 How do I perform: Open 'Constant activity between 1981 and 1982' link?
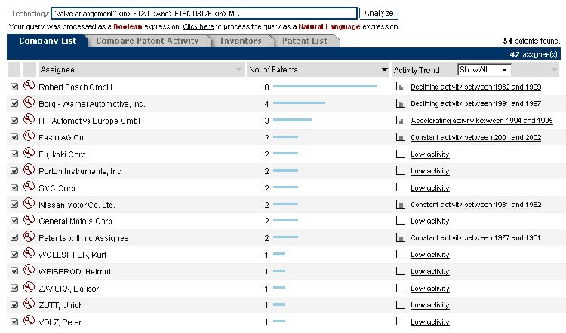(475, 205)
